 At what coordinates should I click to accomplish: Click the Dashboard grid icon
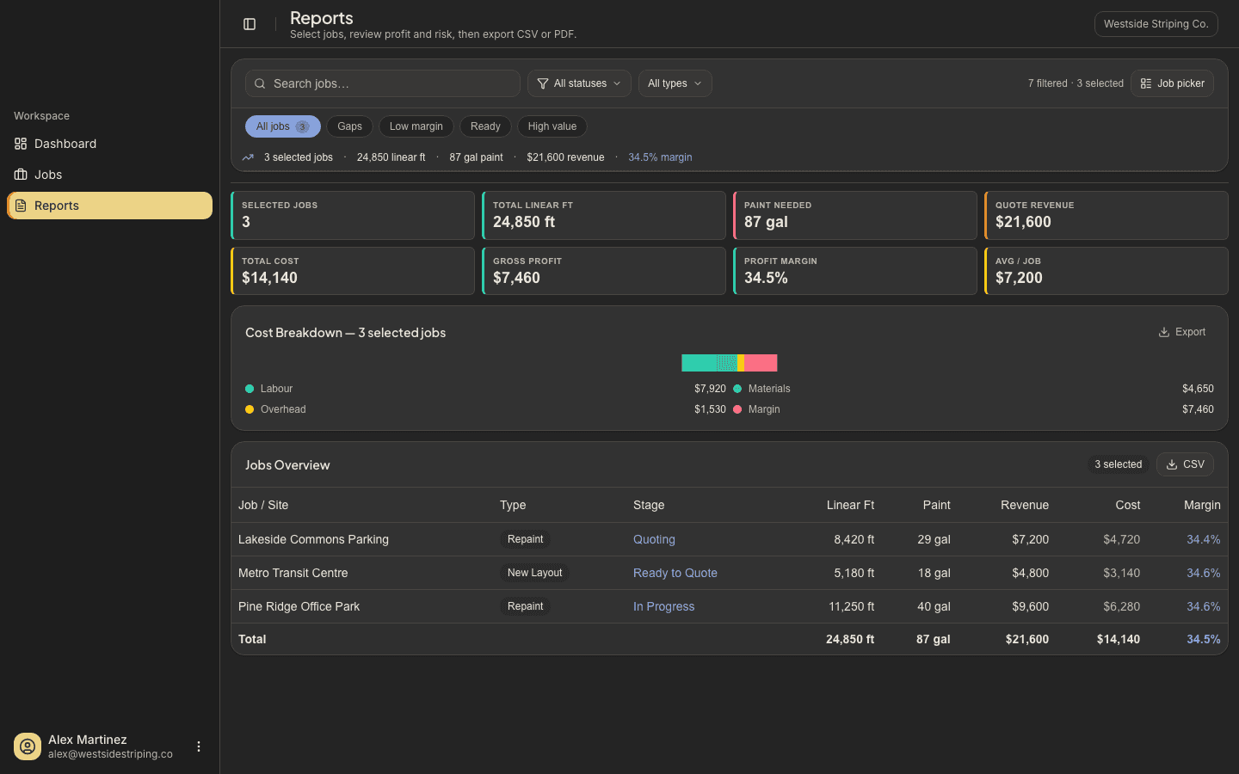(21, 144)
